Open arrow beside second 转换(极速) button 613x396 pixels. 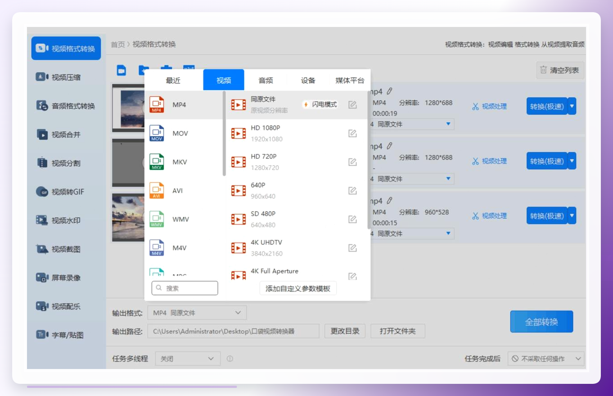coord(572,161)
